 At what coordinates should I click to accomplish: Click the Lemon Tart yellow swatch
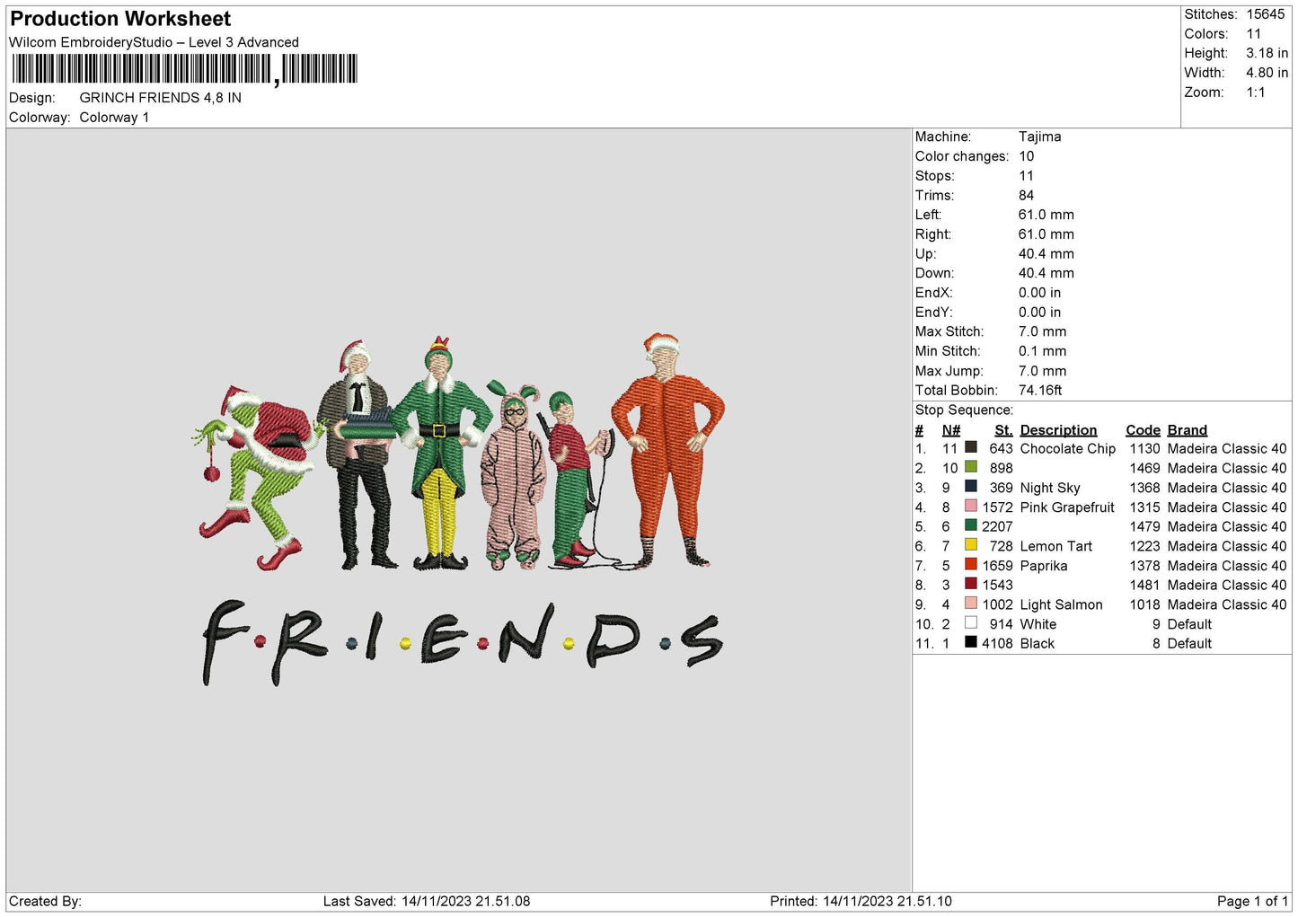(x=971, y=545)
